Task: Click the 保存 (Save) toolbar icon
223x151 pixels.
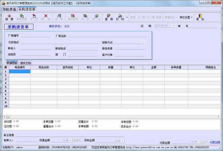Action: (86, 17)
